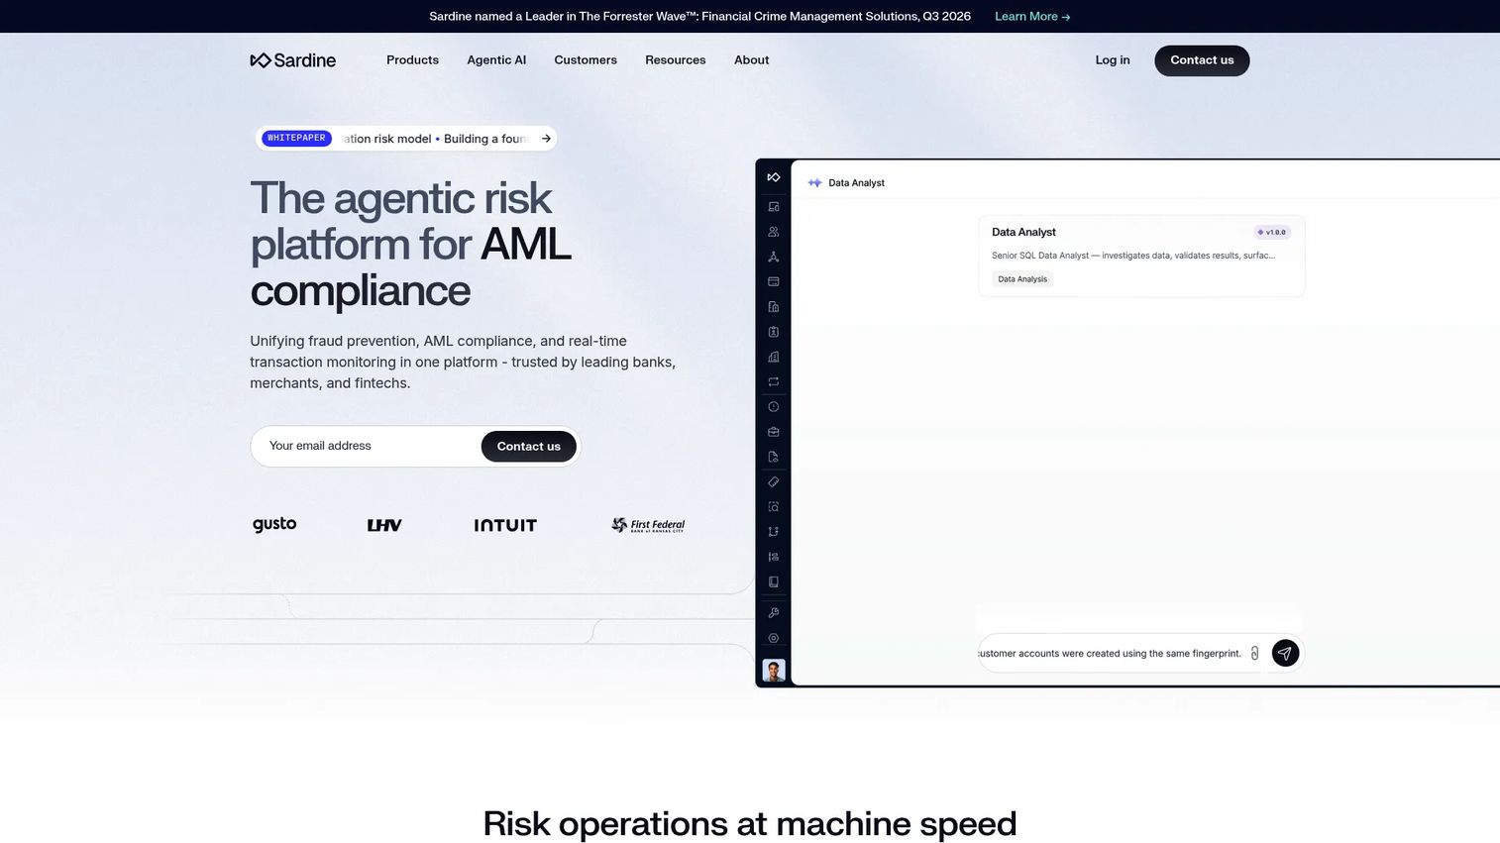
Task: Click the Sardine logo atop the dashboard sidebar
Action: click(x=774, y=177)
